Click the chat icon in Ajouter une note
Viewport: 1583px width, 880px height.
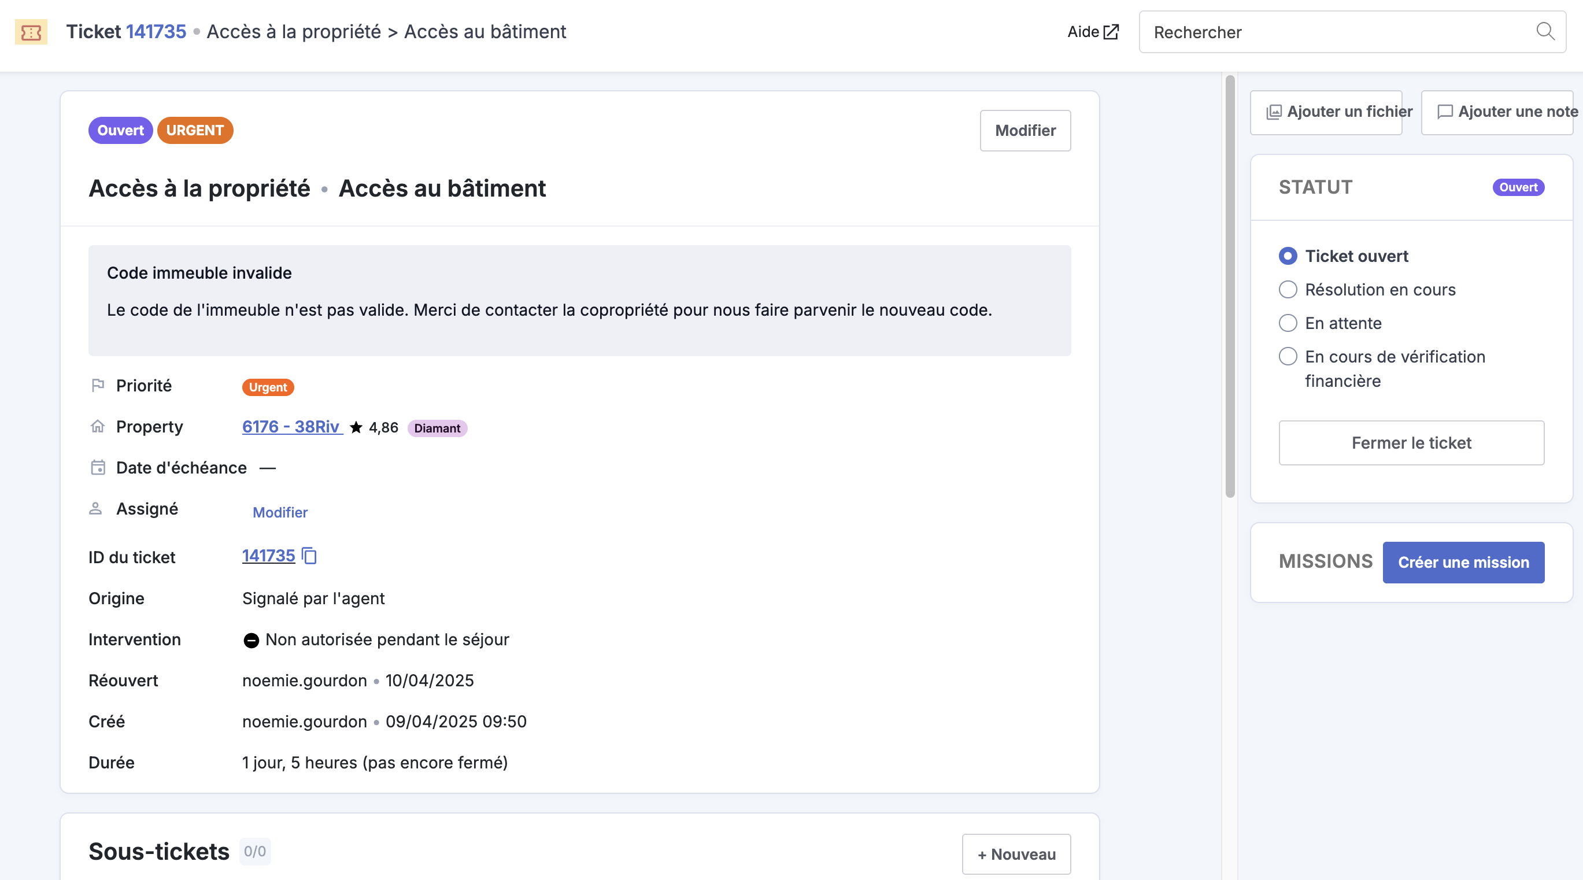(1445, 112)
